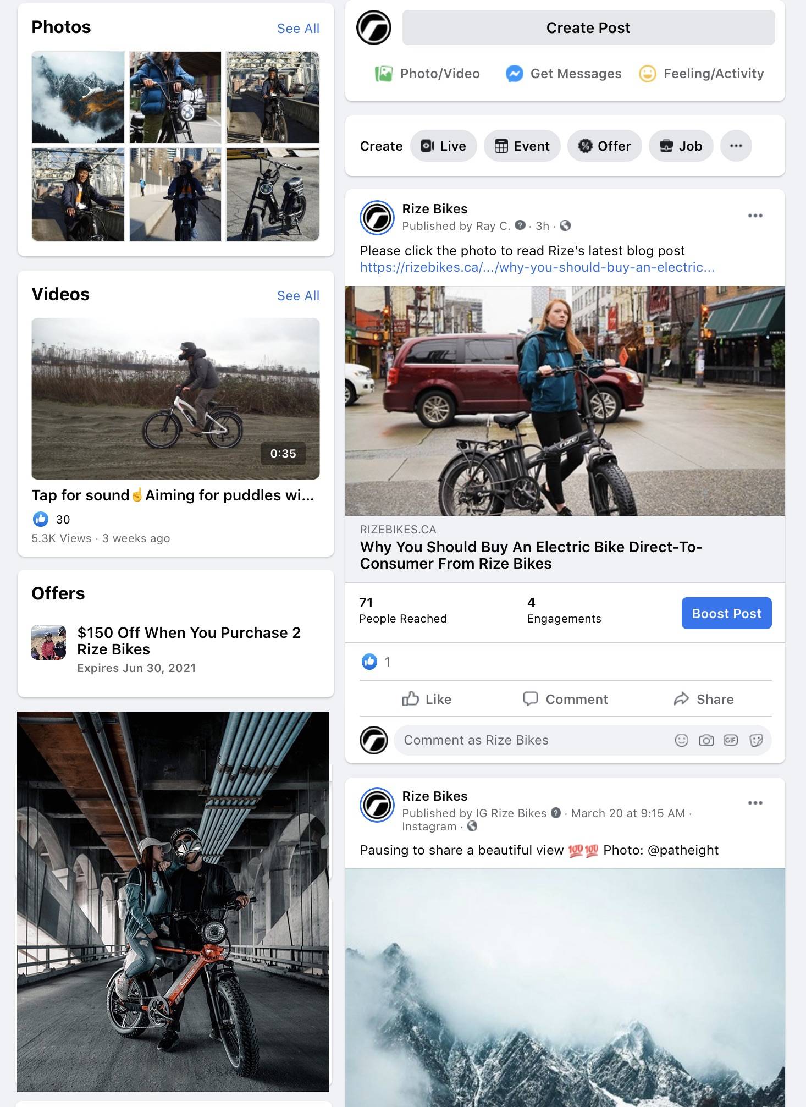Click the Rize Bikes name on blog post
The height and width of the screenshot is (1107, 806).
435,209
